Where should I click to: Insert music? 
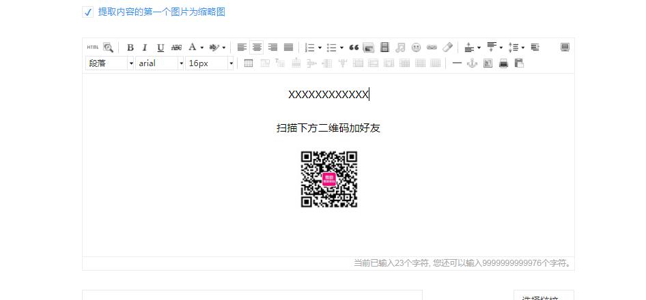point(400,48)
